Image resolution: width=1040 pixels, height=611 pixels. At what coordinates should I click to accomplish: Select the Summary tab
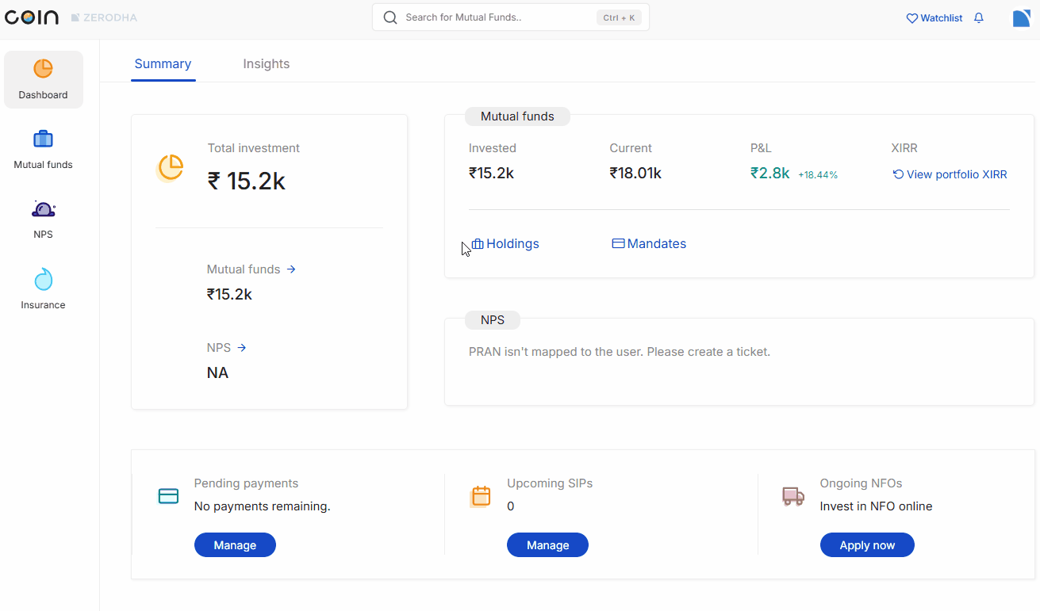click(x=163, y=64)
